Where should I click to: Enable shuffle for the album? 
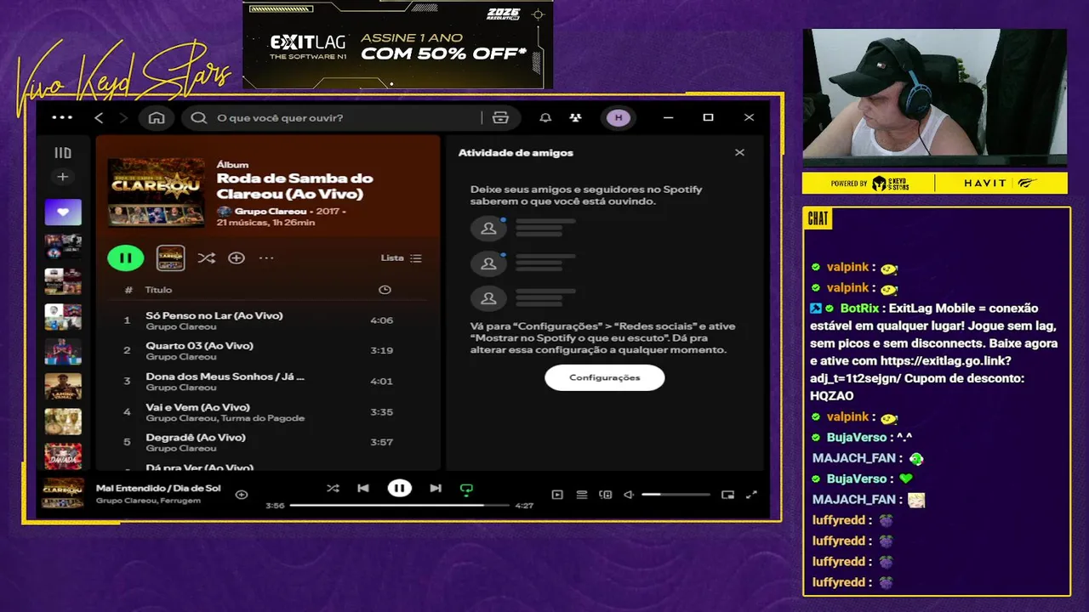click(206, 258)
